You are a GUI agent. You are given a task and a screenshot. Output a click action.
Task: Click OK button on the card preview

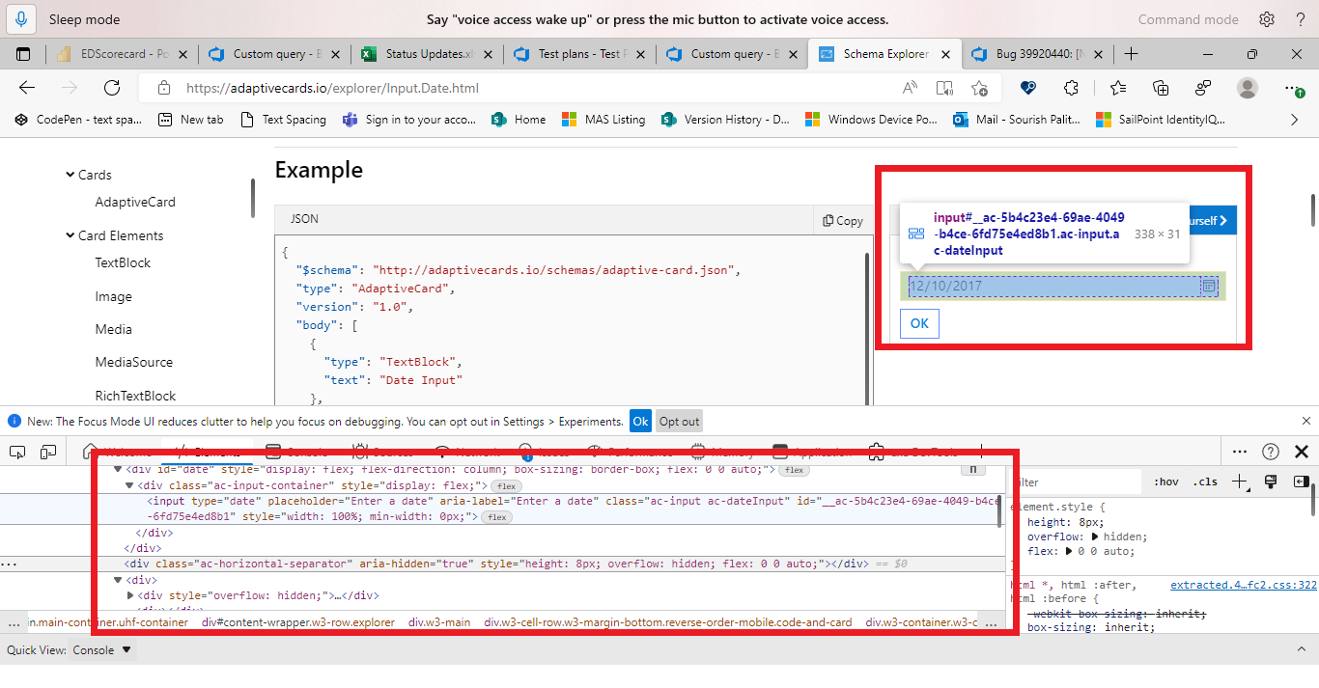pos(919,323)
